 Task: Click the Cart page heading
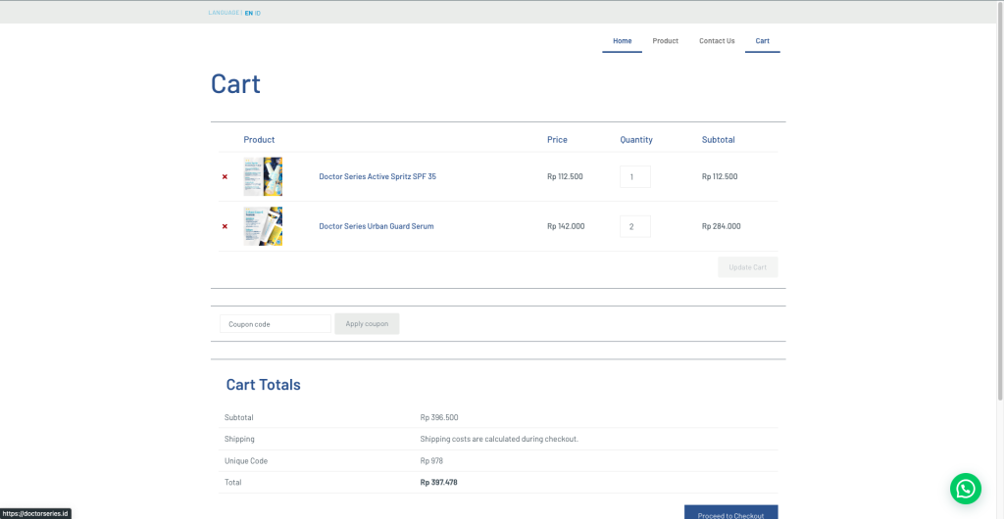pyautogui.click(x=235, y=84)
